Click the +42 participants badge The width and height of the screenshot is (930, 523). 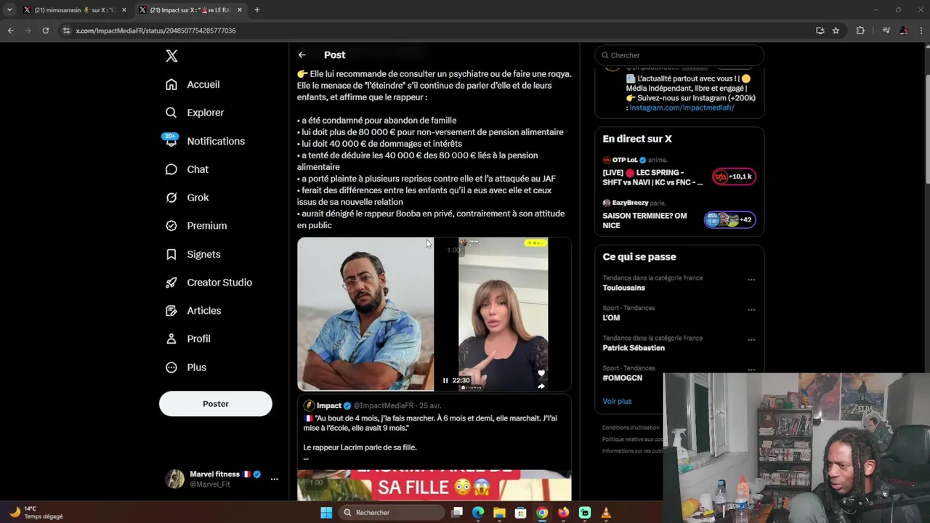tap(730, 219)
